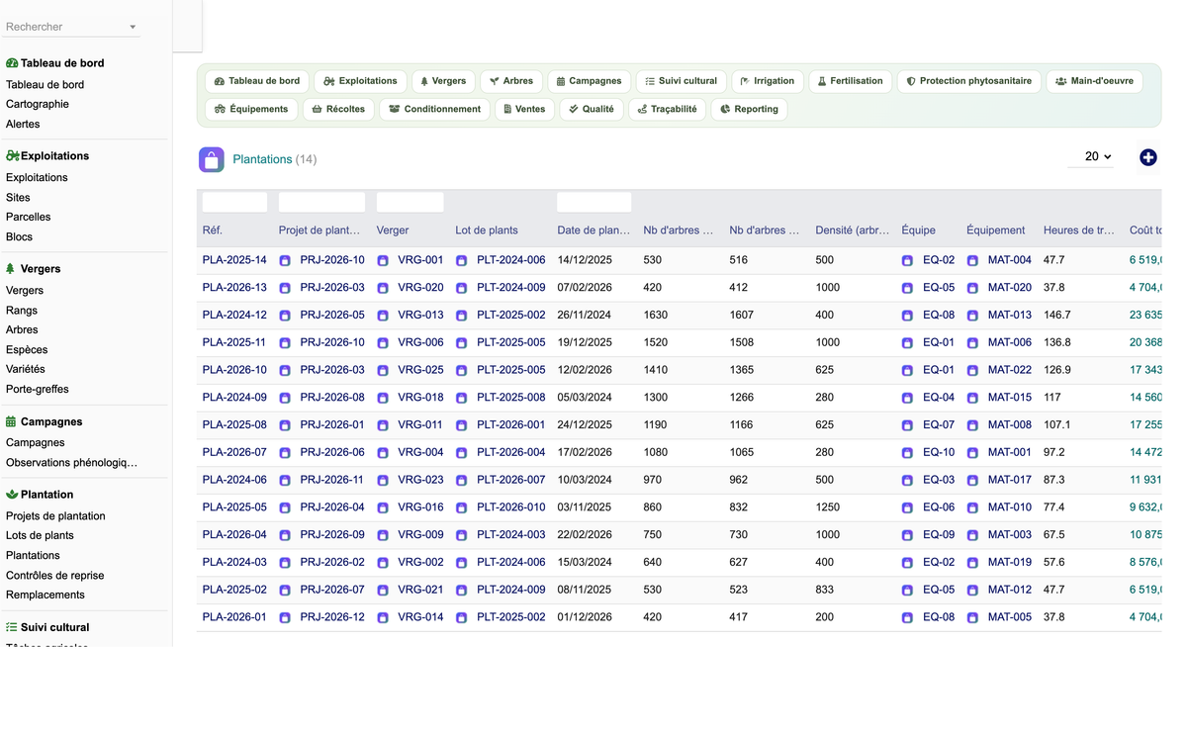Screen dimensions: 1187x735
Task: Open Cartographie in sidebar
Action: pos(38,104)
